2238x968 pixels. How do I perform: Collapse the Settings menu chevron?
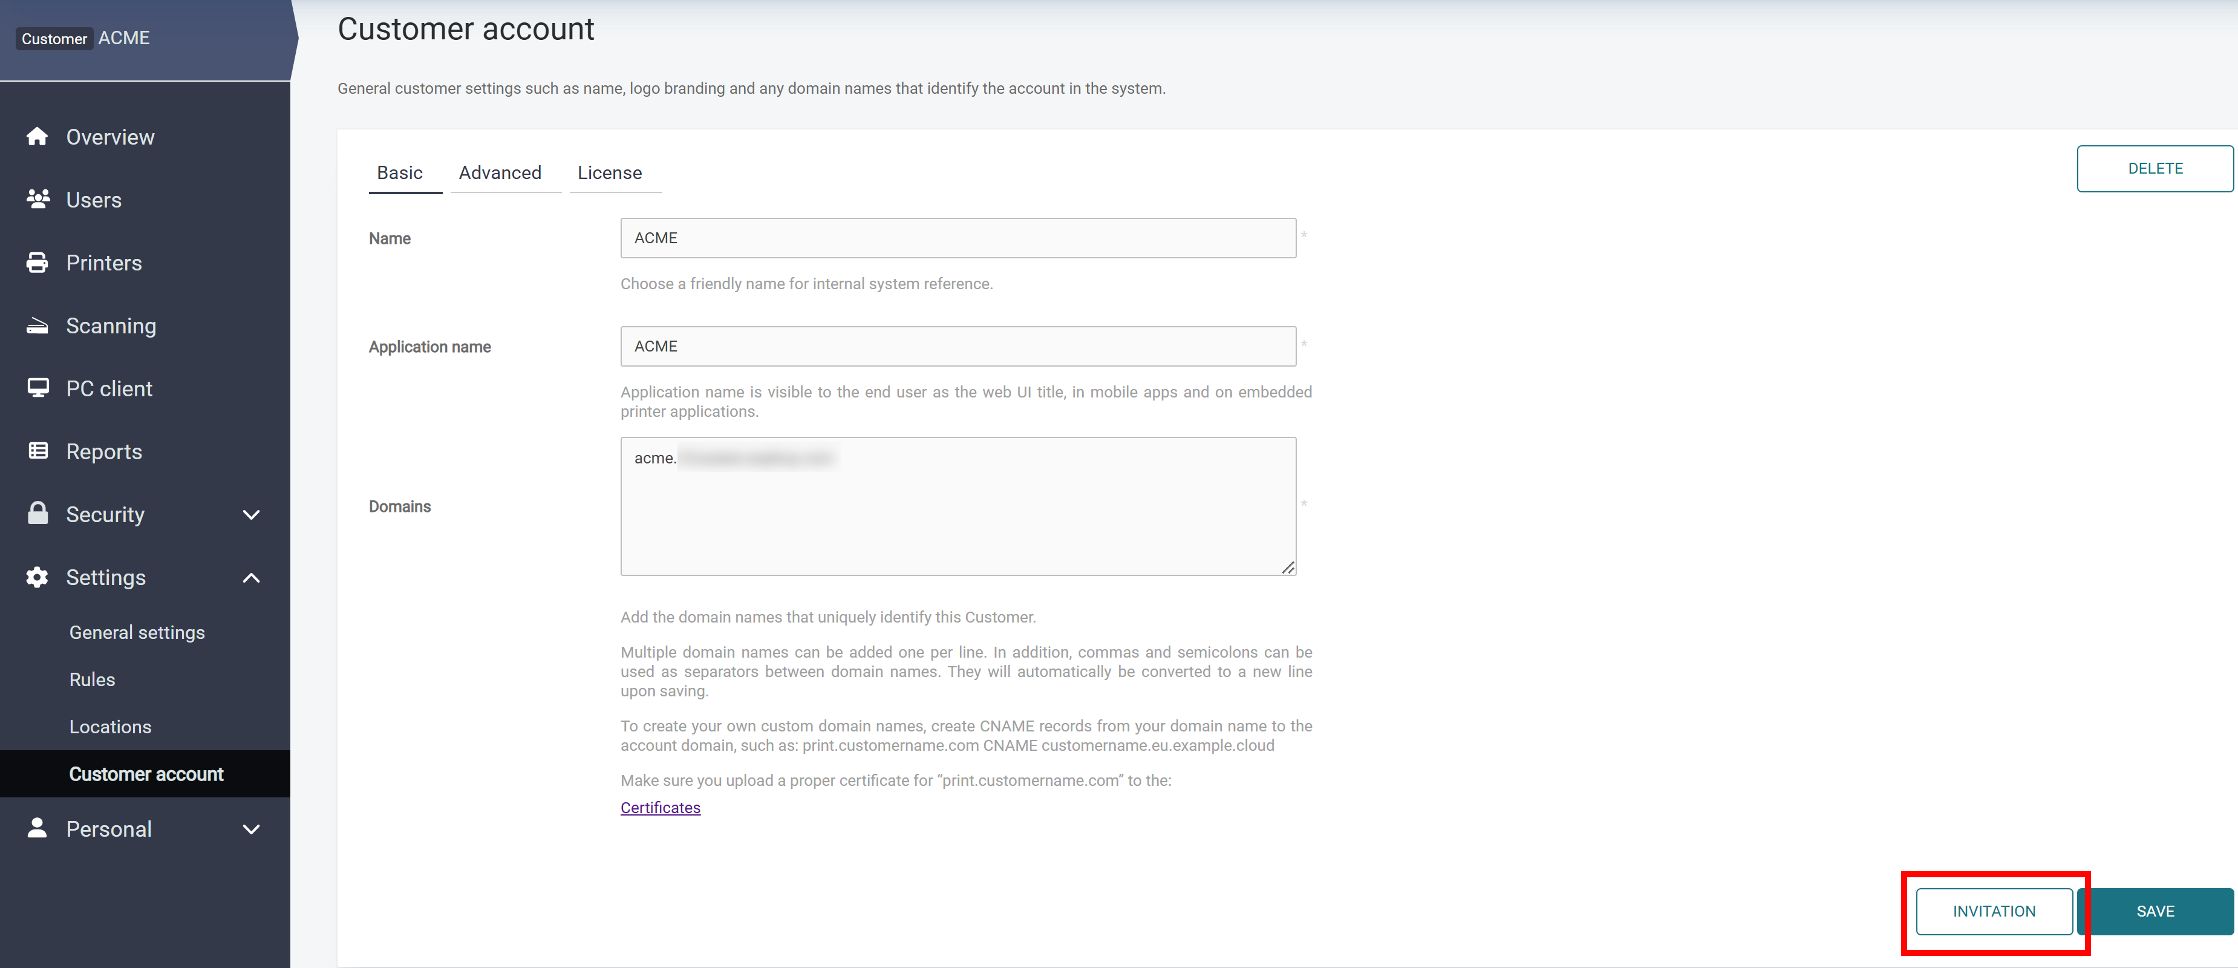pos(251,578)
